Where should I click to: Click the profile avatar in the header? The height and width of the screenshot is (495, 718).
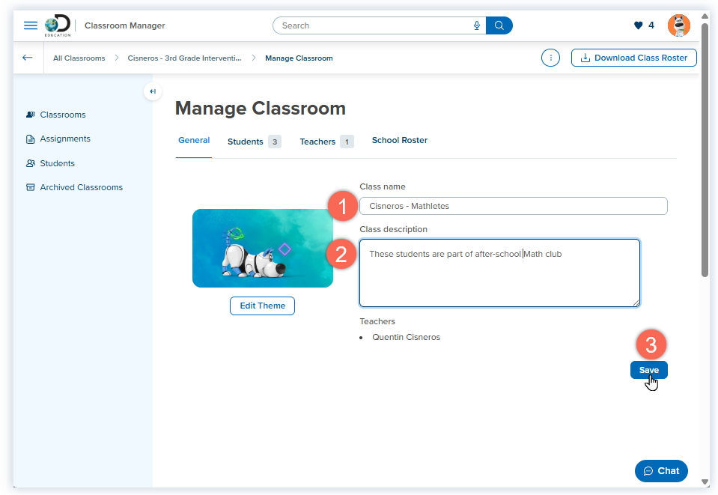pyautogui.click(x=678, y=25)
